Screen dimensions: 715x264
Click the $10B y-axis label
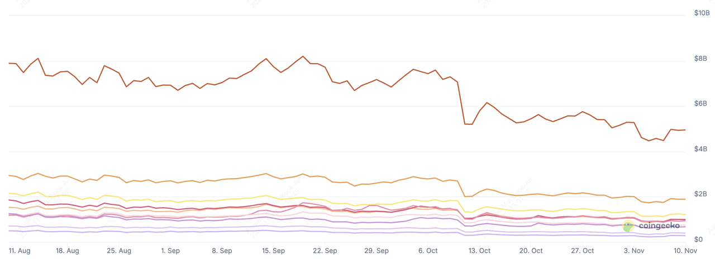(701, 12)
